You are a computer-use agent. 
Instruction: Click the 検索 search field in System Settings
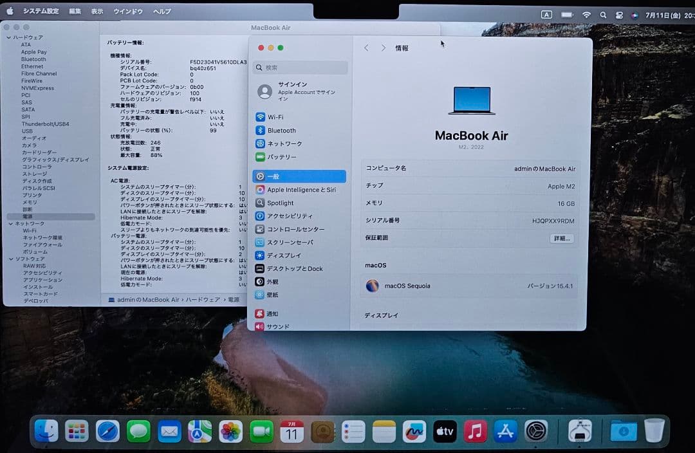(x=298, y=67)
